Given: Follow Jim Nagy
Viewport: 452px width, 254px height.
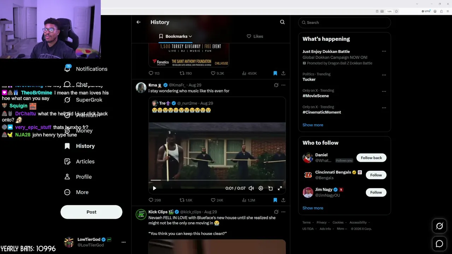Looking at the screenshot, I should click(376, 192).
